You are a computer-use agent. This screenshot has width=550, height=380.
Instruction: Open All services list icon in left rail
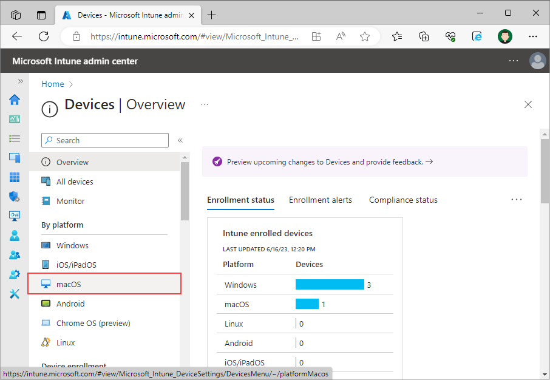(x=15, y=138)
